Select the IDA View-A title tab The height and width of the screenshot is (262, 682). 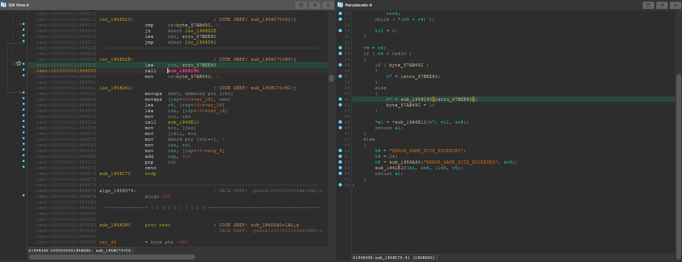19,5
